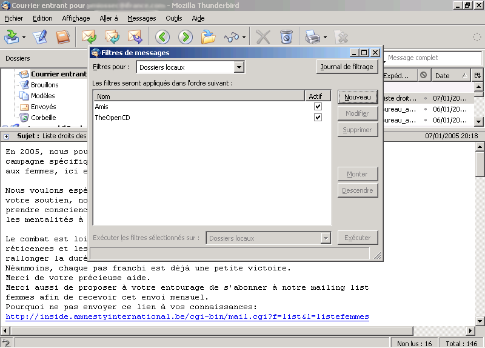Click the Nouveau button

[x=358, y=97]
